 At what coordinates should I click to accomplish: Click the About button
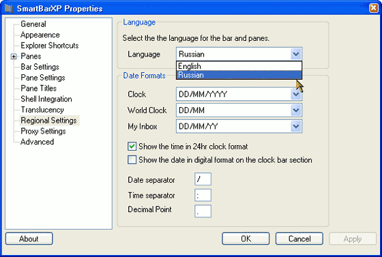click(29, 239)
